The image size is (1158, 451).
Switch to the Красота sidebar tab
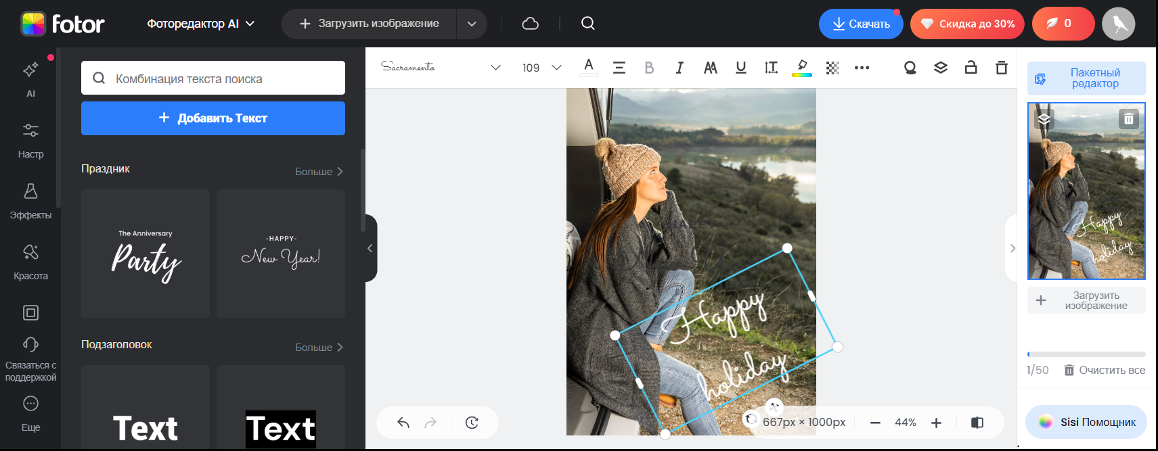point(30,262)
